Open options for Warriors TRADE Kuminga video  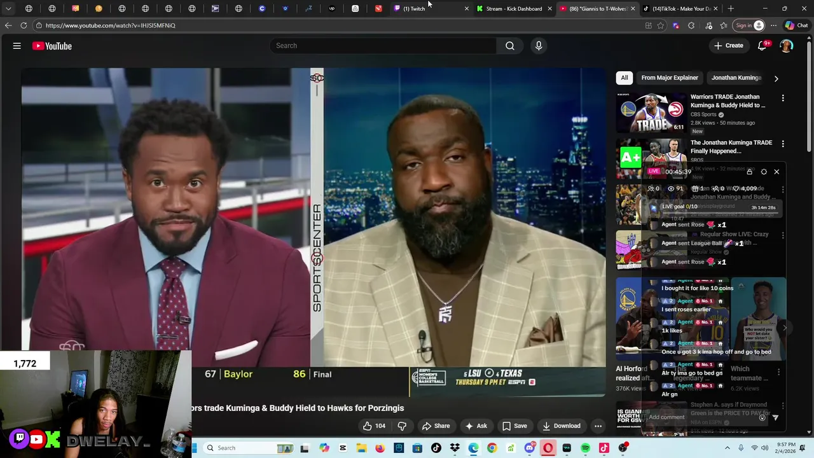pos(783,99)
